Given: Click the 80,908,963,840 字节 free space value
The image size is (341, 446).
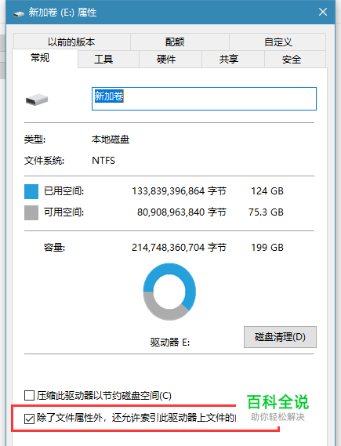Looking at the screenshot, I should pos(182,212).
